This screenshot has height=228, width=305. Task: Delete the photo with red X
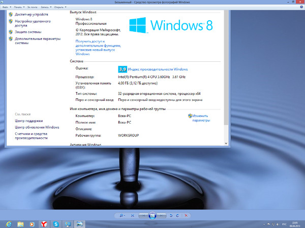187,215
